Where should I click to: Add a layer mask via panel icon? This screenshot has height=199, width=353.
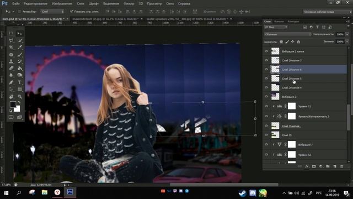coord(314,166)
